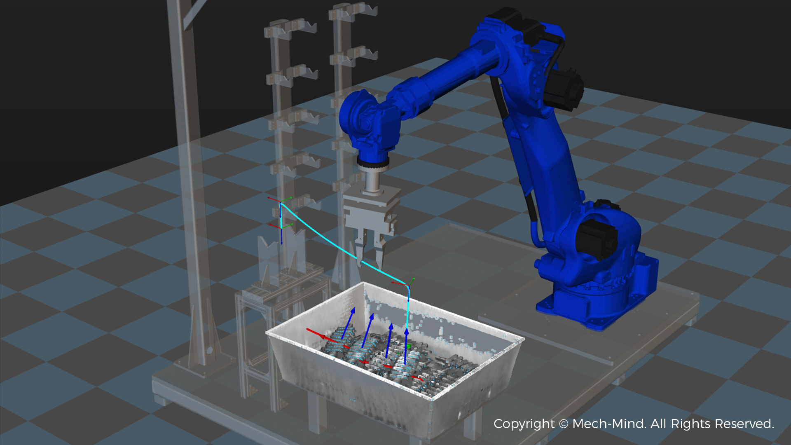Screen dimensions: 791x445
Task: Select the second blue arrow over the parts pile
Action: [x=371, y=326]
